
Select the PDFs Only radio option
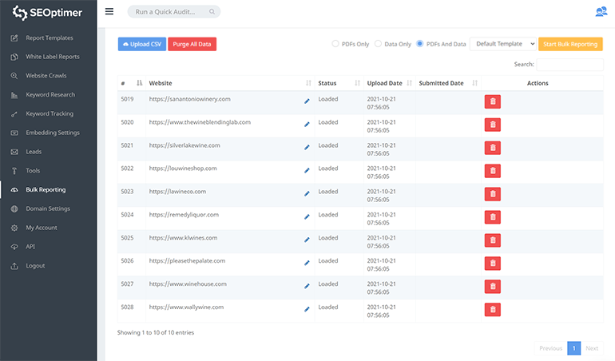pyautogui.click(x=335, y=44)
